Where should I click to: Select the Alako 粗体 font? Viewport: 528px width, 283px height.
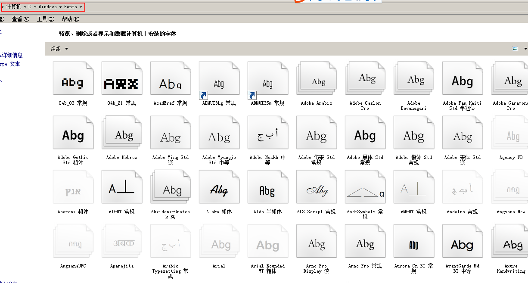pyautogui.click(x=219, y=187)
